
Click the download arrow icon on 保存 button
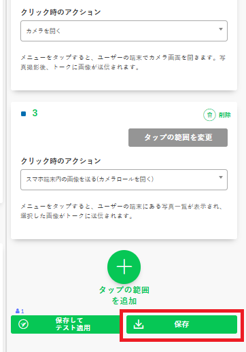[x=139, y=324]
